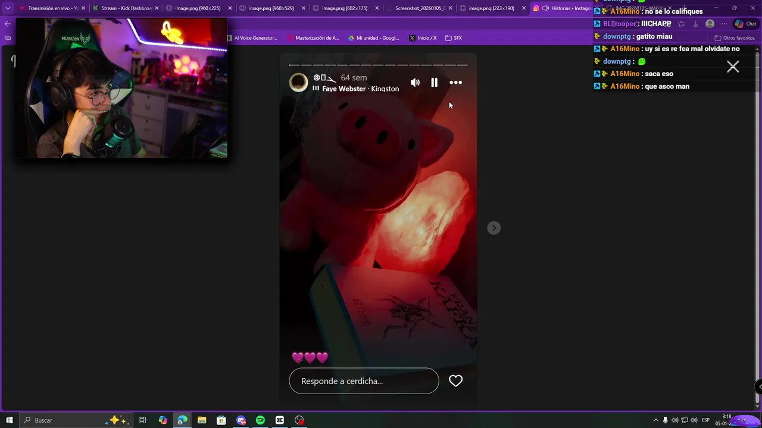Image resolution: width=762 pixels, height=428 pixels.
Task: Open Spotify from the taskbar
Action: pos(260,420)
